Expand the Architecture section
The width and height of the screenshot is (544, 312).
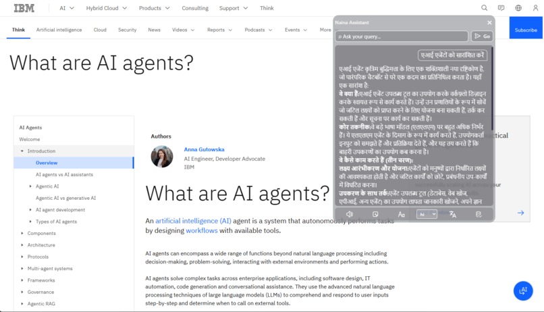[22, 245]
